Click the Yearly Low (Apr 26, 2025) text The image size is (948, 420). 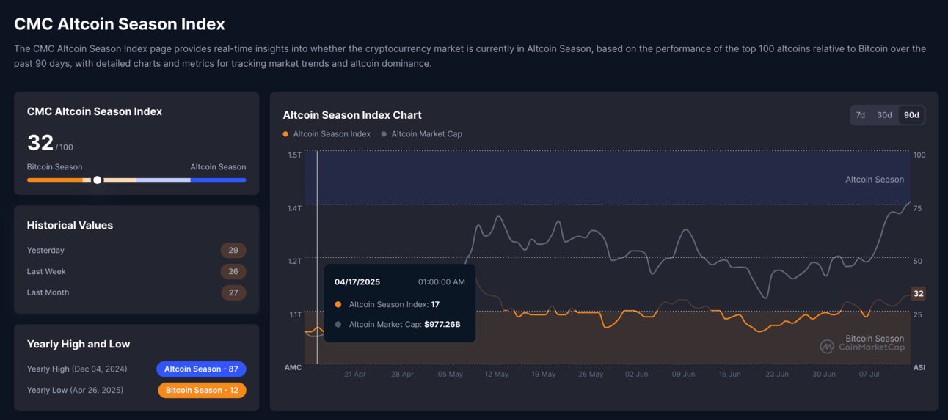click(x=75, y=390)
